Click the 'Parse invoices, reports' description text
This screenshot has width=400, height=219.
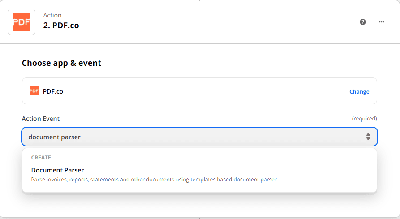click(155, 180)
